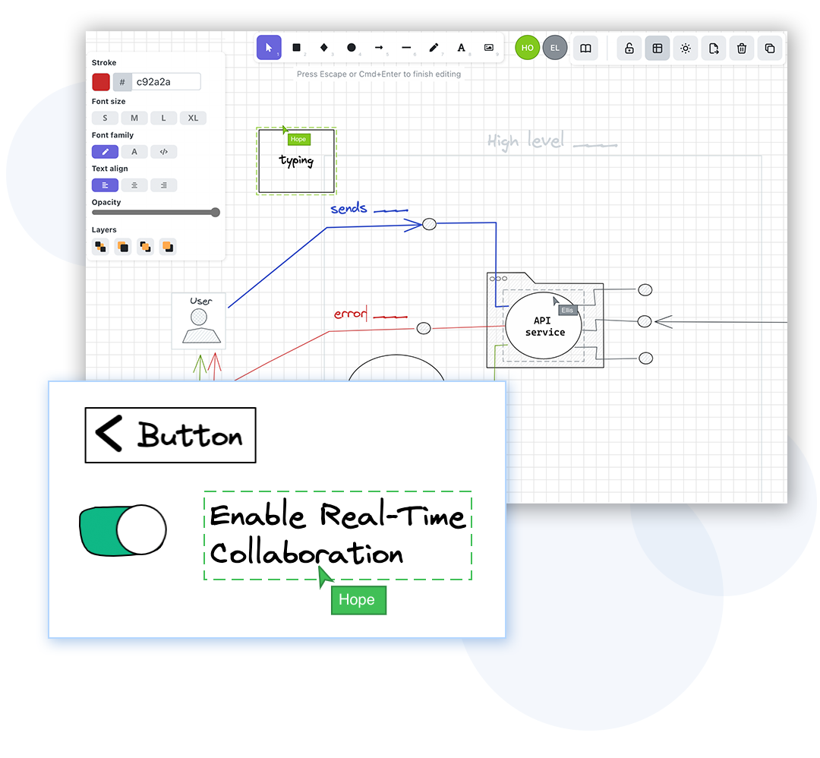Set font size to XL
The width and height of the screenshot is (820, 758).
point(193,118)
